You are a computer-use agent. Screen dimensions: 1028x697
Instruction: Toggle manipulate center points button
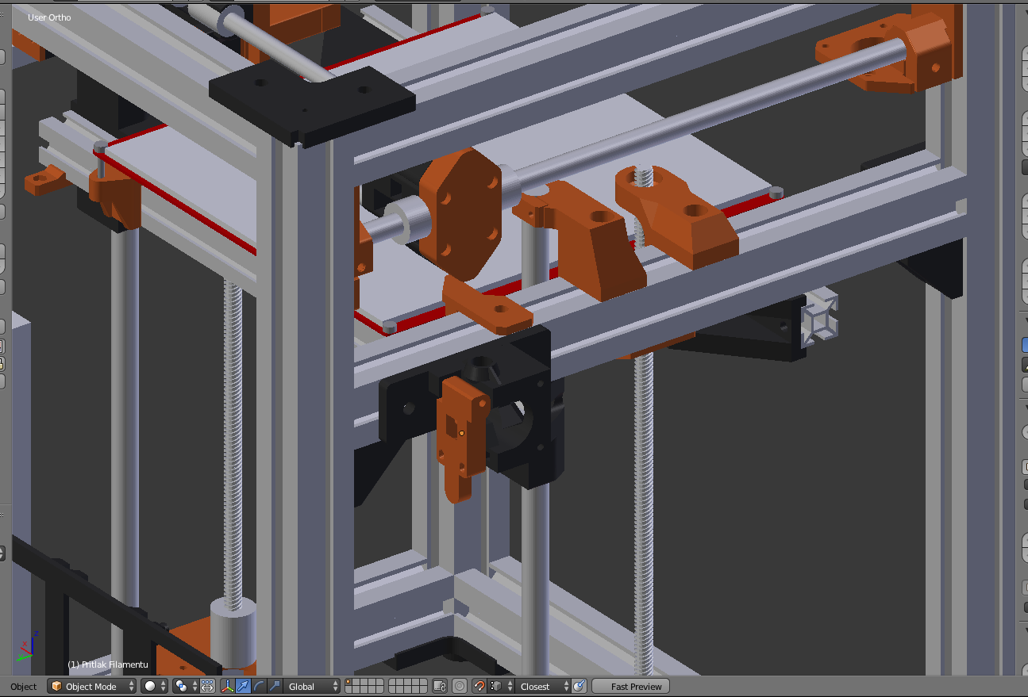[207, 687]
